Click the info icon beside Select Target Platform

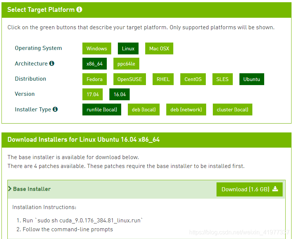[79, 9]
